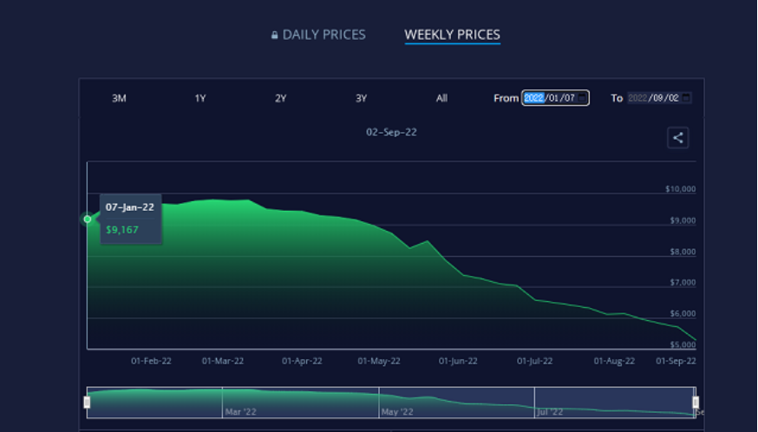Screen dimensions: 758x432
Task: Click the 07-Jan-22 data point marker
Action: (88, 219)
